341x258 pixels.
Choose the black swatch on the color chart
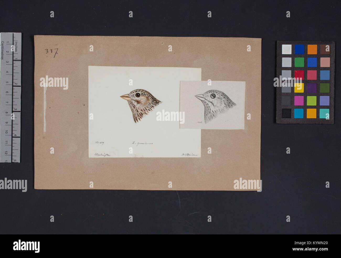(286, 113)
